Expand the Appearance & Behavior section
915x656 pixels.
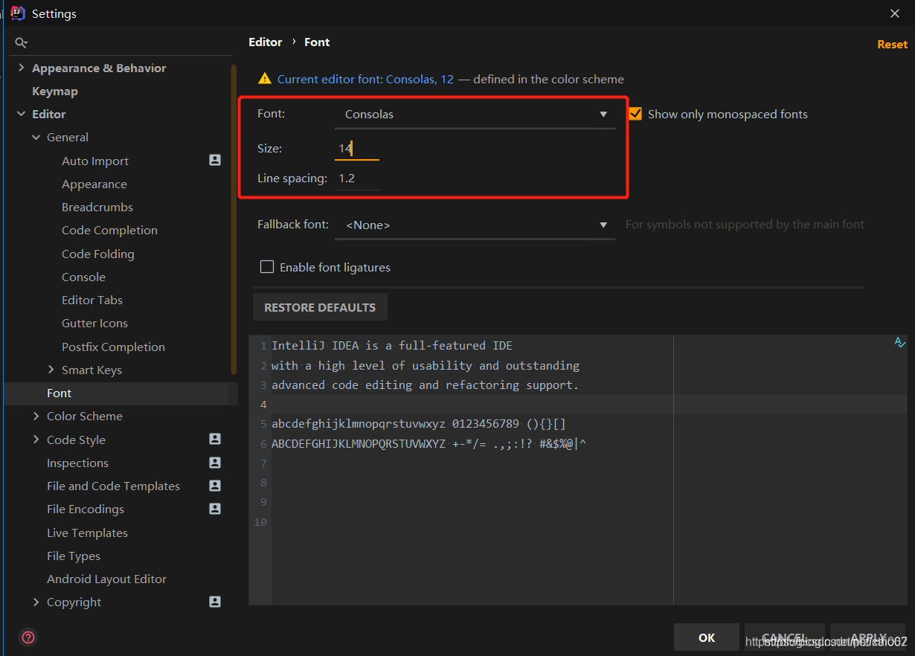coord(21,68)
